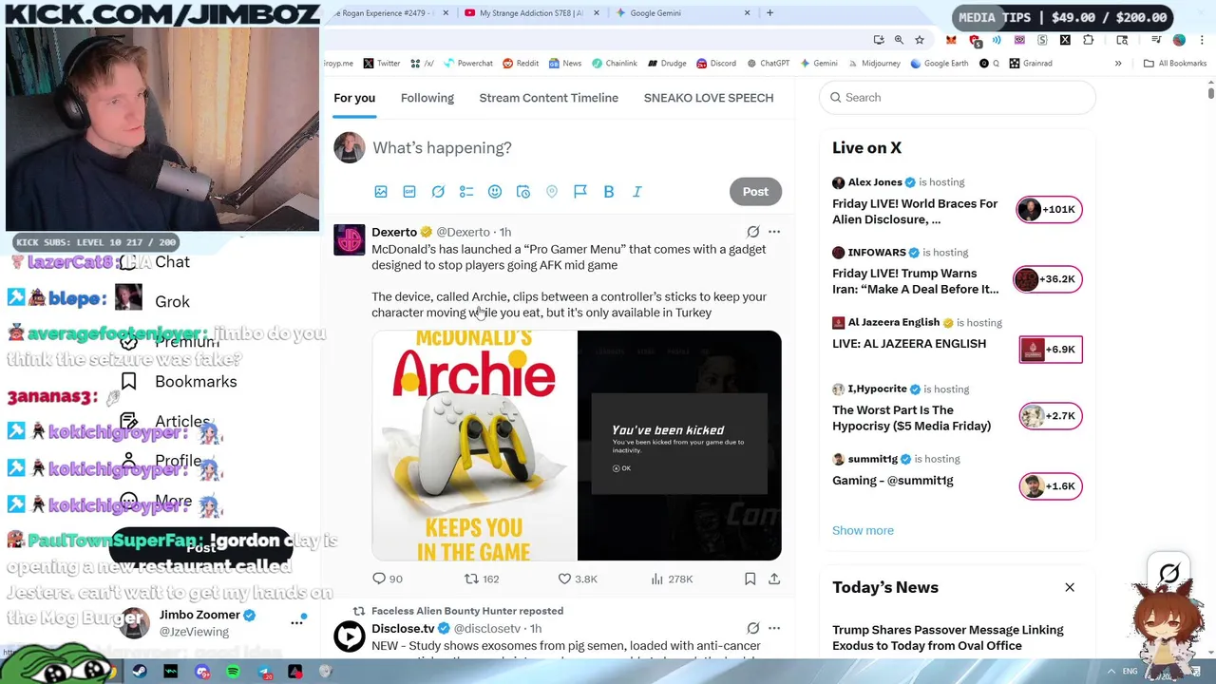Like the Dexerto post with 3.8K likes
The height and width of the screenshot is (684, 1216).
click(578, 579)
